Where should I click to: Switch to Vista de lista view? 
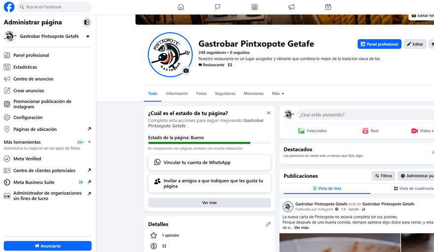click(x=326, y=188)
